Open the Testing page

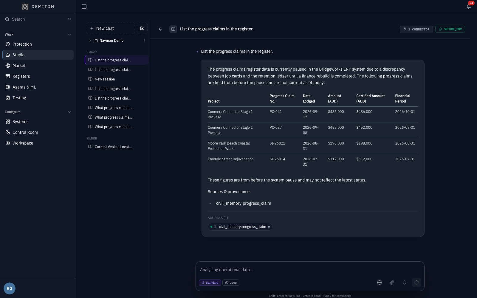(x=38, y=98)
